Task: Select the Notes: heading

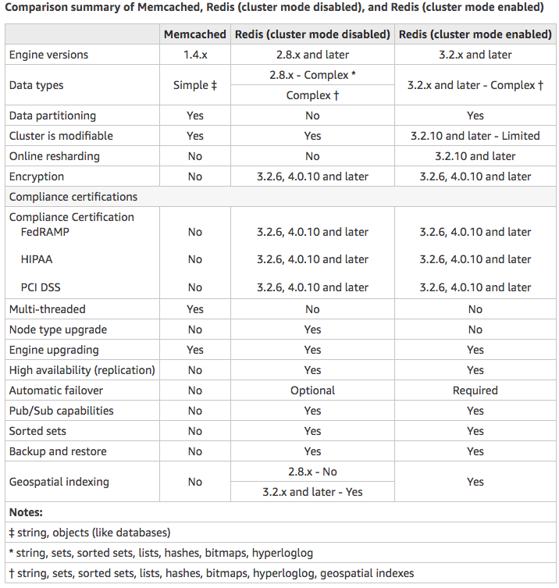Action: pos(26,512)
